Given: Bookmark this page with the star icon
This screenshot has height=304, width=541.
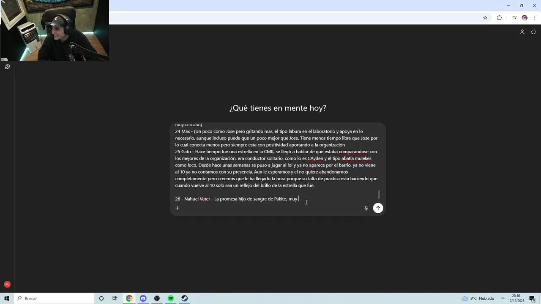Looking at the screenshot, I should [x=485, y=18].
